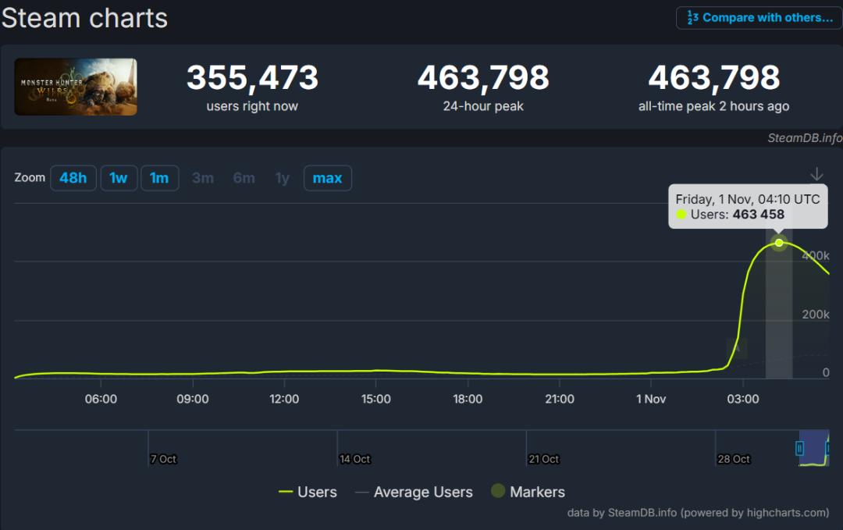Click the event marker flag on the chart

(x=737, y=349)
